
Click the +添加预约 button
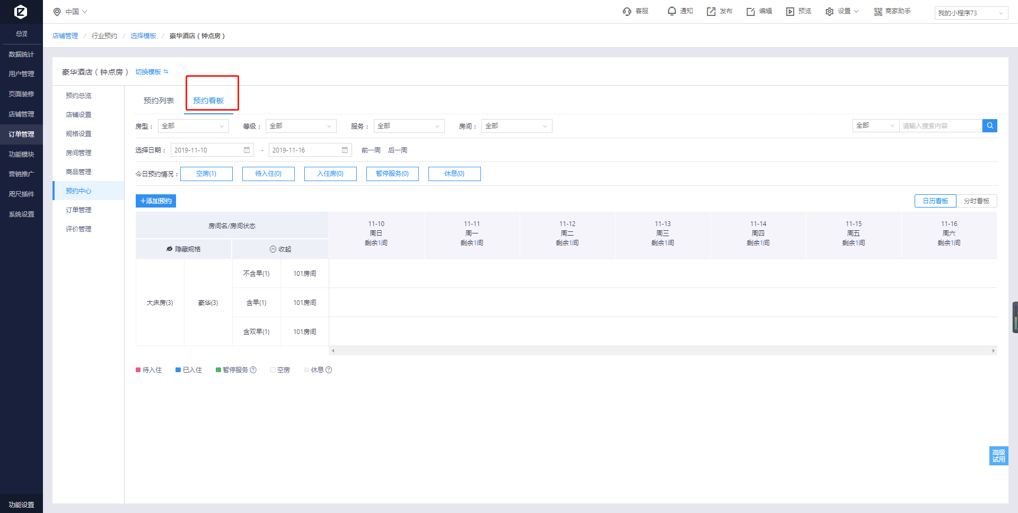156,201
